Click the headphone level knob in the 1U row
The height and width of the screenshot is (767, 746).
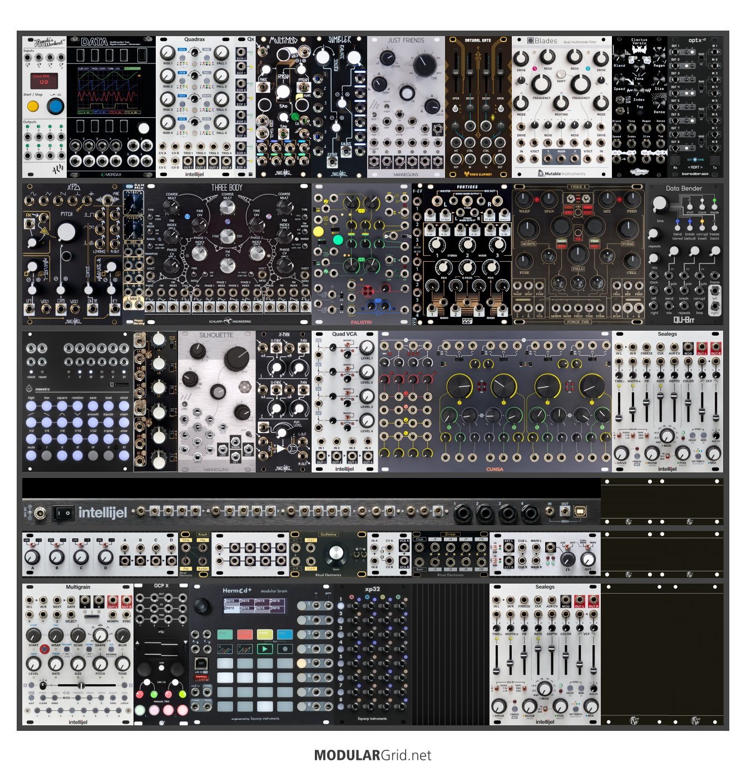567,559
